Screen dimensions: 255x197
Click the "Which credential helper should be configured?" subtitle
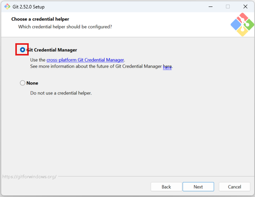(65, 27)
